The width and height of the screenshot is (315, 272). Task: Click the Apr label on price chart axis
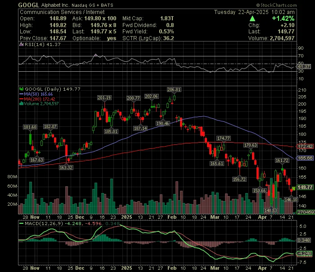[262, 217]
